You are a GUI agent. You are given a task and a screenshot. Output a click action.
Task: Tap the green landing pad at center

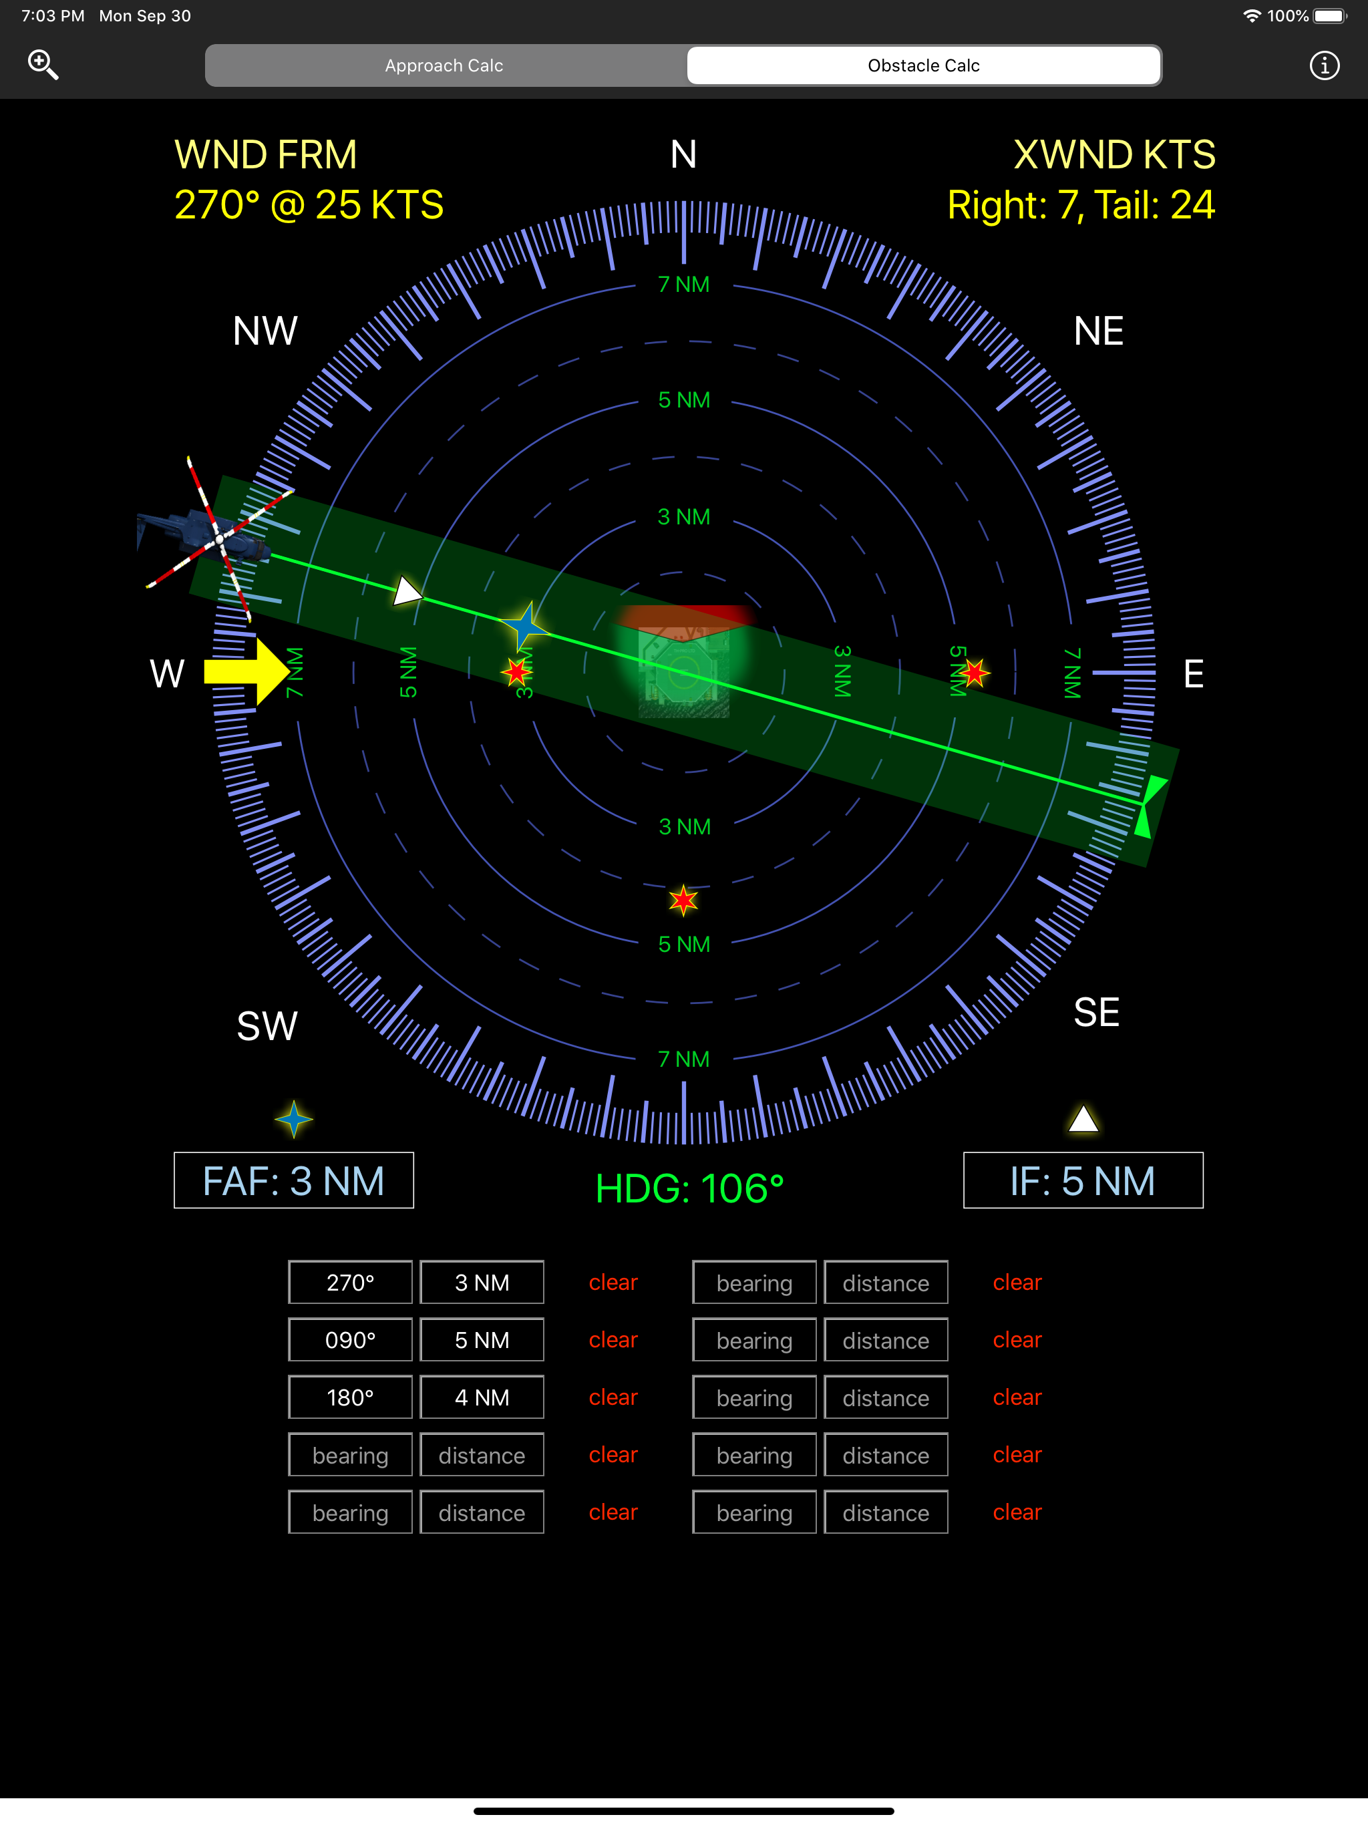(683, 670)
